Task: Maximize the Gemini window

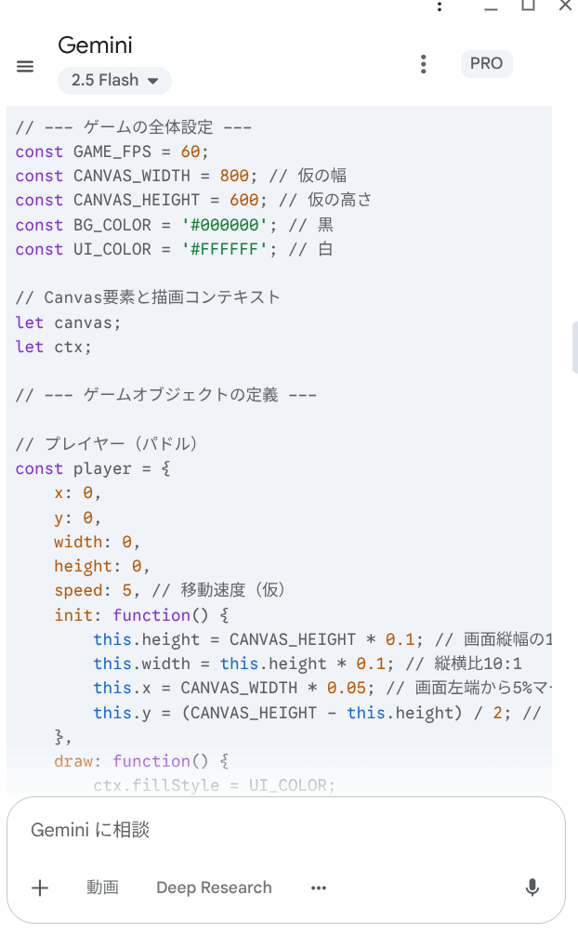Action: pos(528,6)
